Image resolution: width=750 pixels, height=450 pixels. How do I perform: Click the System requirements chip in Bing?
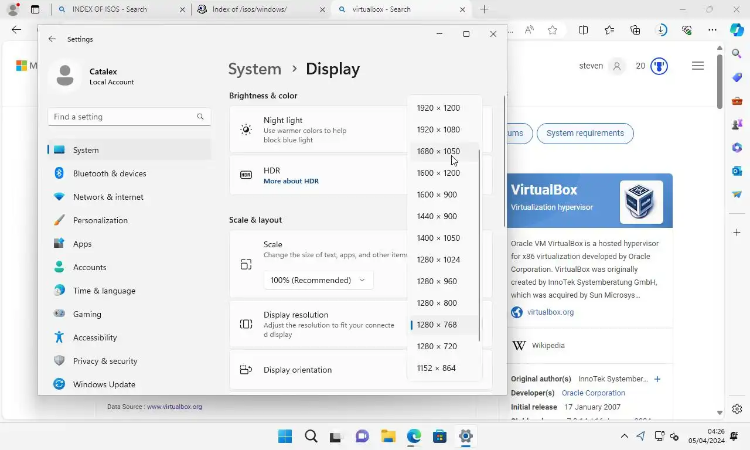[585, 134]
